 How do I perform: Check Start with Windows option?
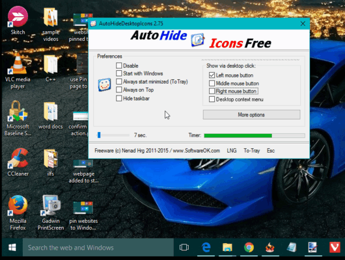coord(119,73)
